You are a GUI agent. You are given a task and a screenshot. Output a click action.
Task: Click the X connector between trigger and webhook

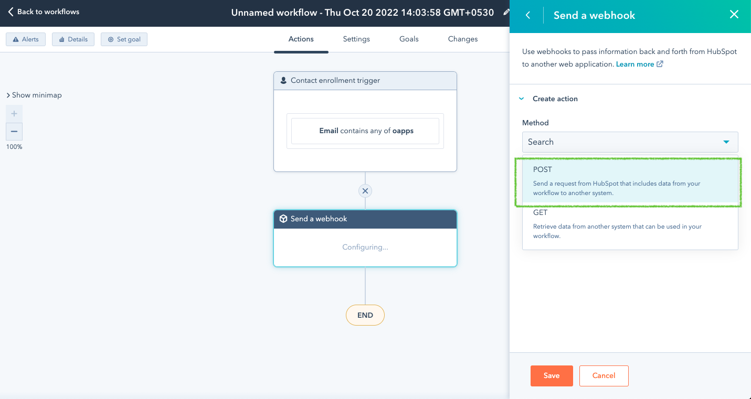365,191
